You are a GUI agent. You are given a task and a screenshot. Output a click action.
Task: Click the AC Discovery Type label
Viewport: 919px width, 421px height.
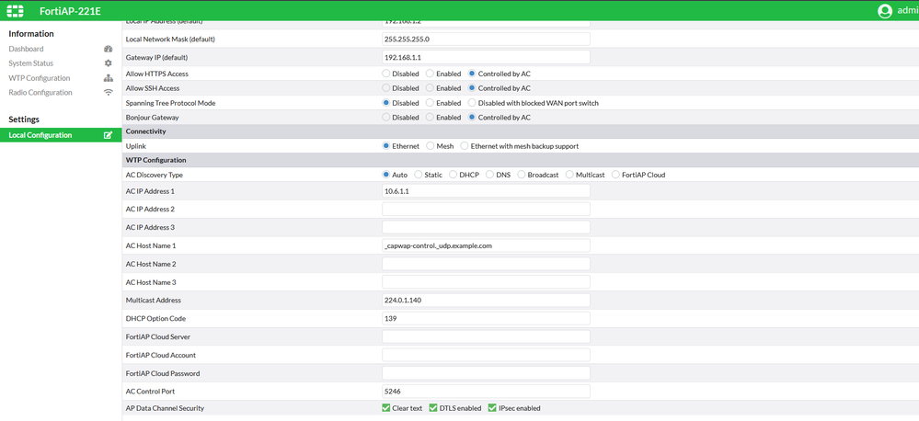155,175
